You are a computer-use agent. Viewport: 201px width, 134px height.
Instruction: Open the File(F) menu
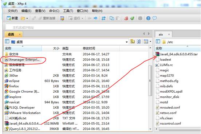(x=13, y=11)
